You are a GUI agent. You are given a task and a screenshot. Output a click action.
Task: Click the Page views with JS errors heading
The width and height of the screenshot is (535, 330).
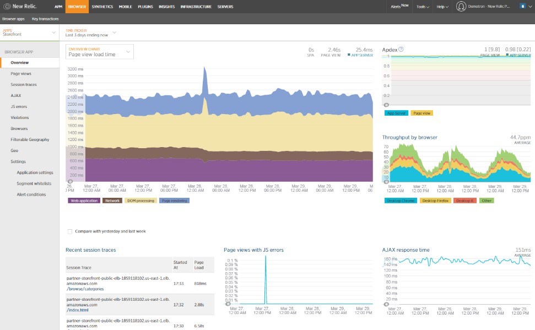pyautogui.click(x=253, y=250)
